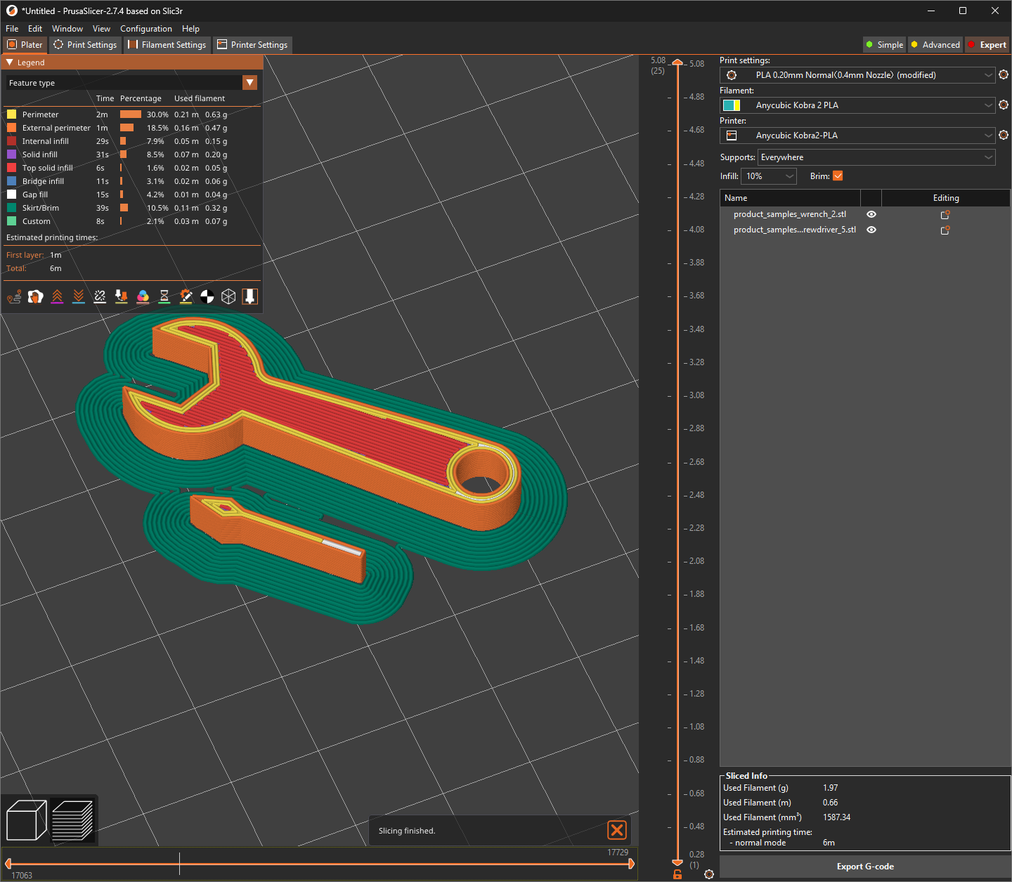
Task: Click edit icon for product_samples_wrench_2.stl
Action: (x=945, y=215)
